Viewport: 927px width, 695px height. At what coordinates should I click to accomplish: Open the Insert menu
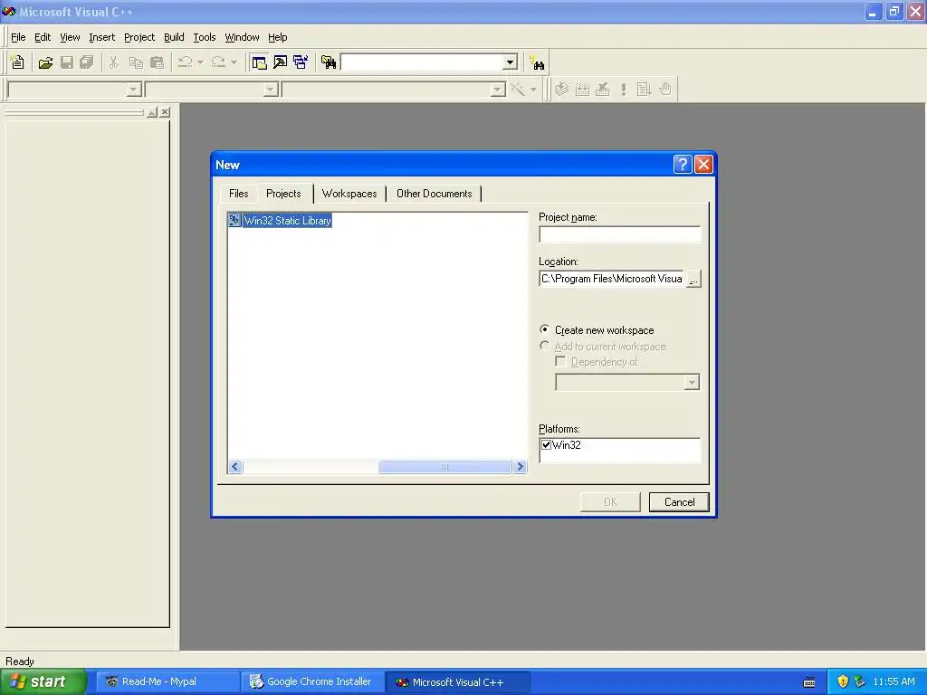(x=101, y=37)
